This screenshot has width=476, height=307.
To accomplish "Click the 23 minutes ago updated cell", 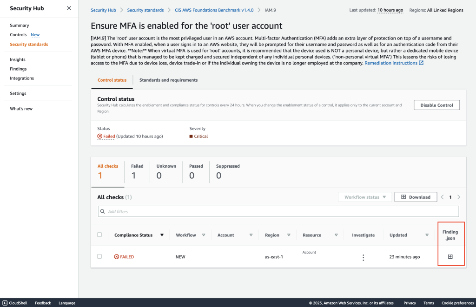I will pyautogui.click(x=404, y=257).
